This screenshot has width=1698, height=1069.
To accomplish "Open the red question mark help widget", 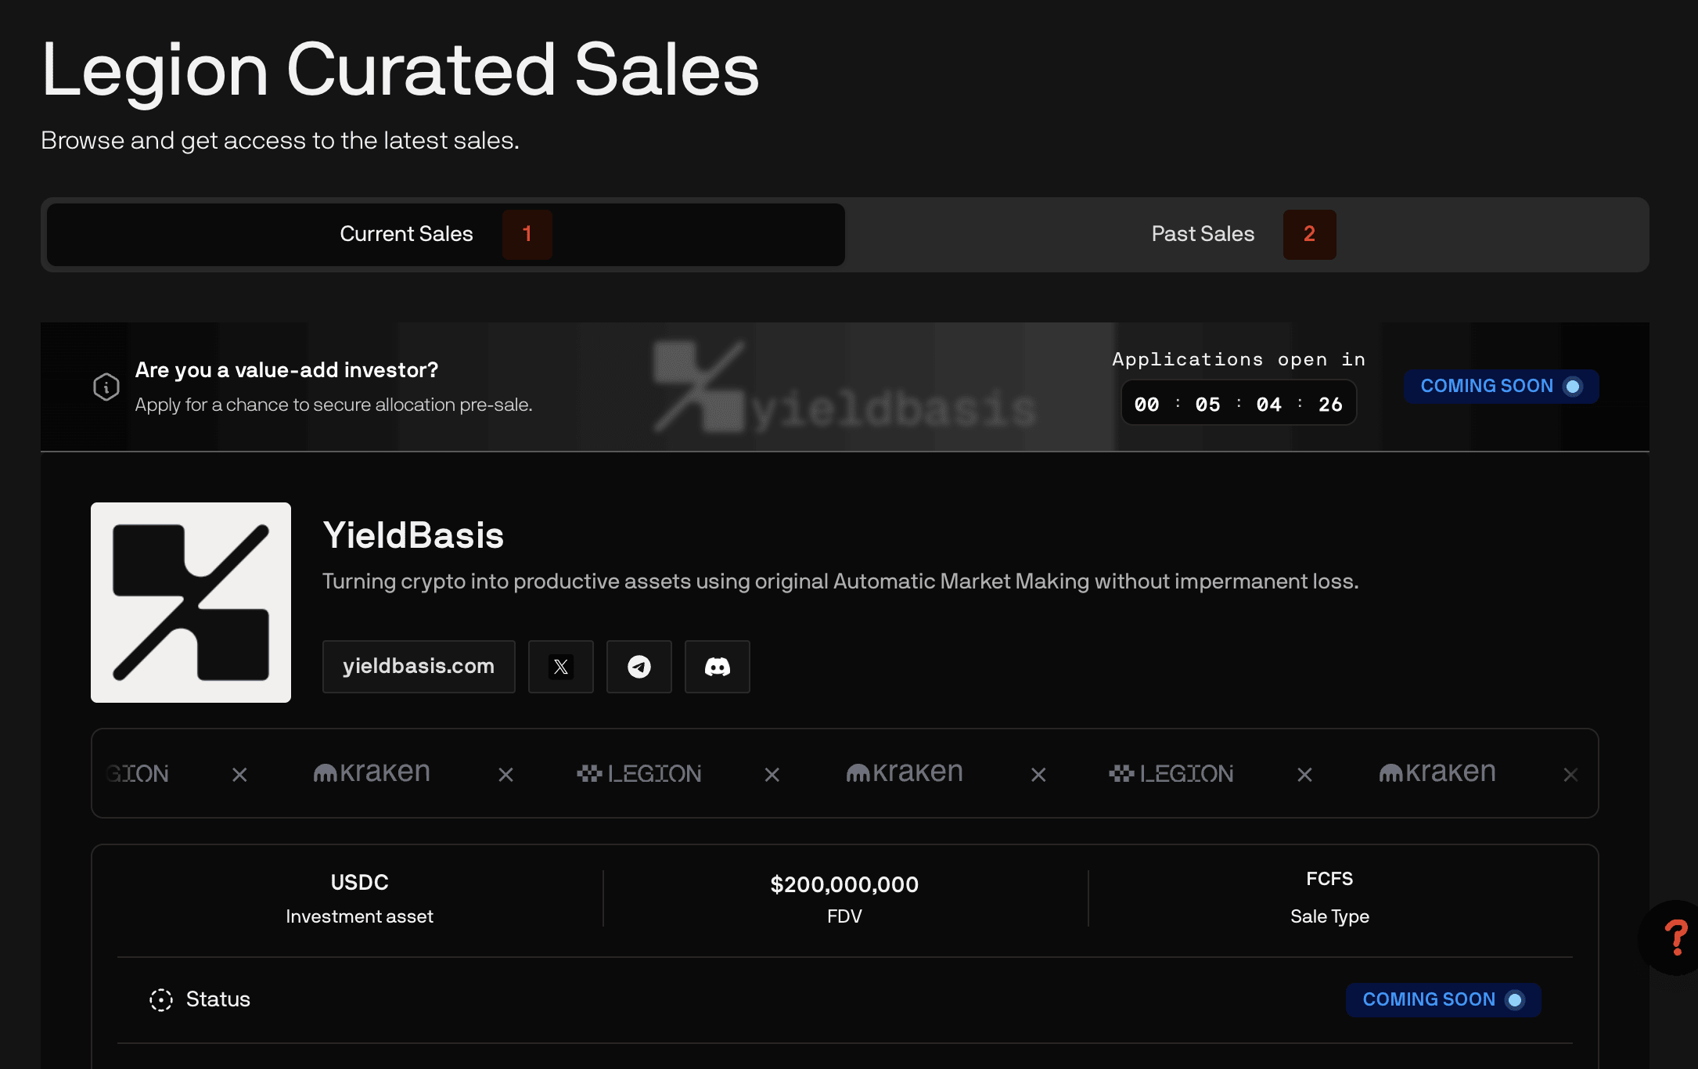I will tap(1675, 938).
